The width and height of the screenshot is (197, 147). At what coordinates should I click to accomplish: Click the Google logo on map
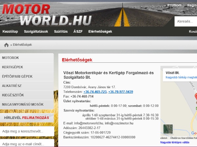[194, 133]
